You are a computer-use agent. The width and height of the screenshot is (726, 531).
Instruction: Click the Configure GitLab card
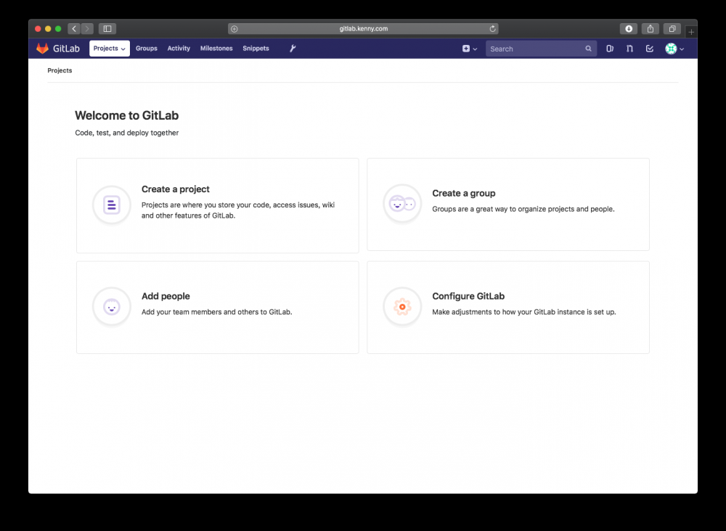507,307
